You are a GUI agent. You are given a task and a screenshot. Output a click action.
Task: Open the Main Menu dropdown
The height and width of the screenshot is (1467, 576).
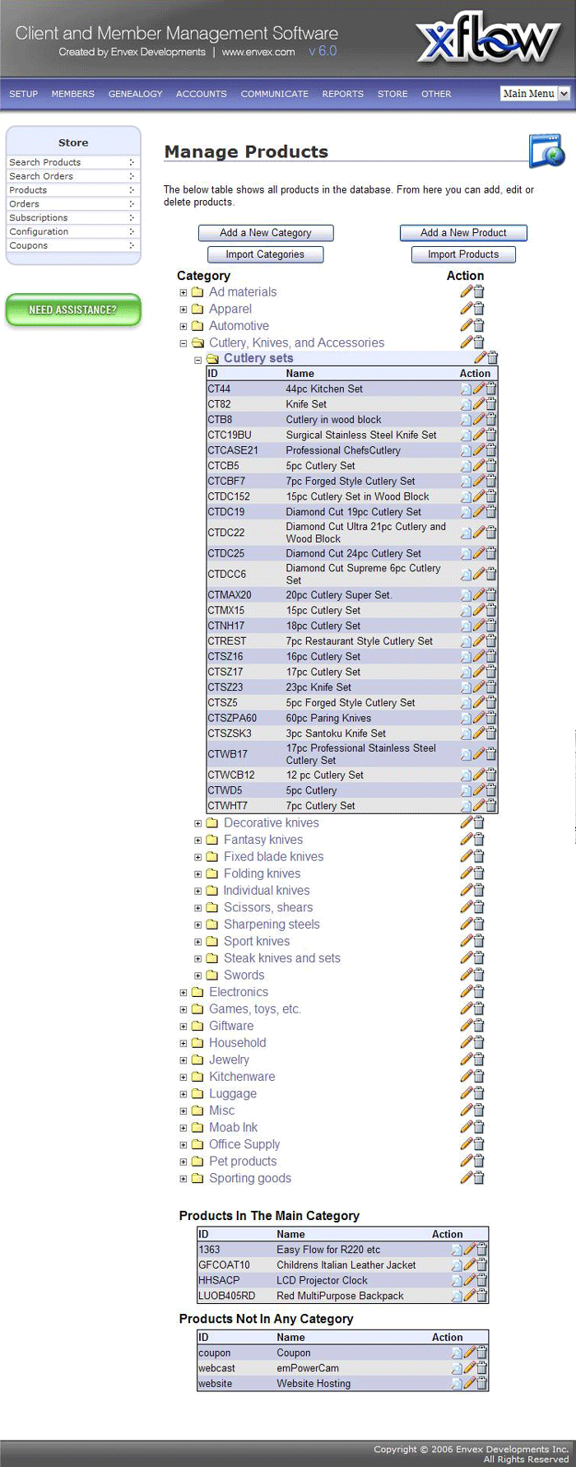pos(535,94)
